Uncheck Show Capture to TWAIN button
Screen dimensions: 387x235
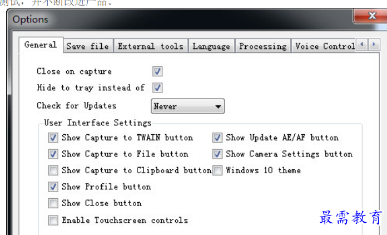(x=53, y=138)
